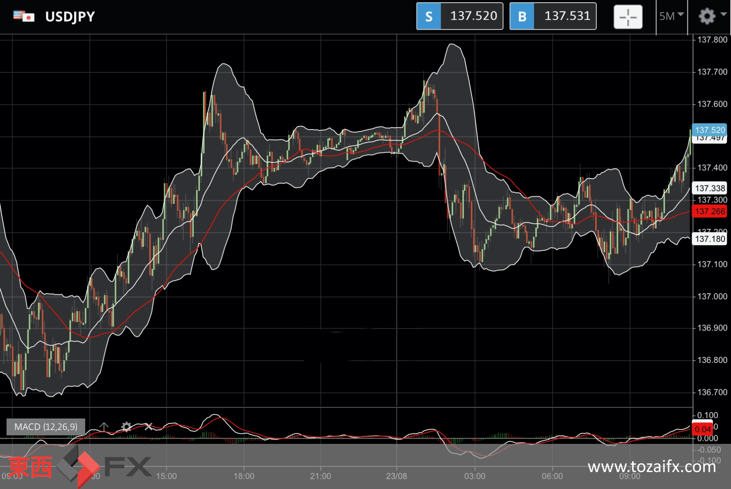This screenshot has height=489, width=731.
Task: Click the red 137.266 moving average tag
Action: [710, 211]
